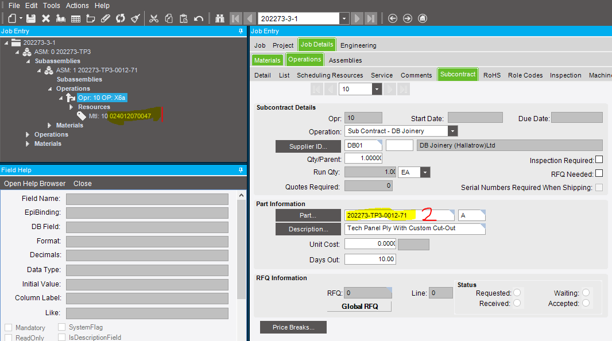
Task: Expand the Materials node under ASM 1
Action: click(49, 125)
